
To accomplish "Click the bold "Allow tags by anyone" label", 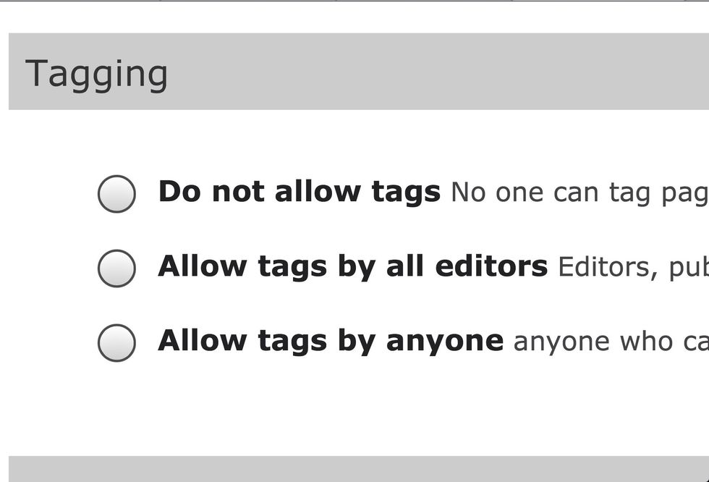I will [330, 341].
